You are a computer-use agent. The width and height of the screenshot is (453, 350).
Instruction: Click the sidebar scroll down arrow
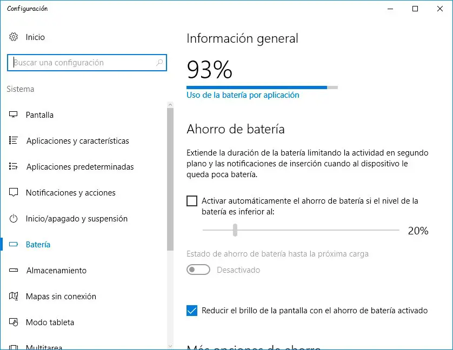[170, 346]
